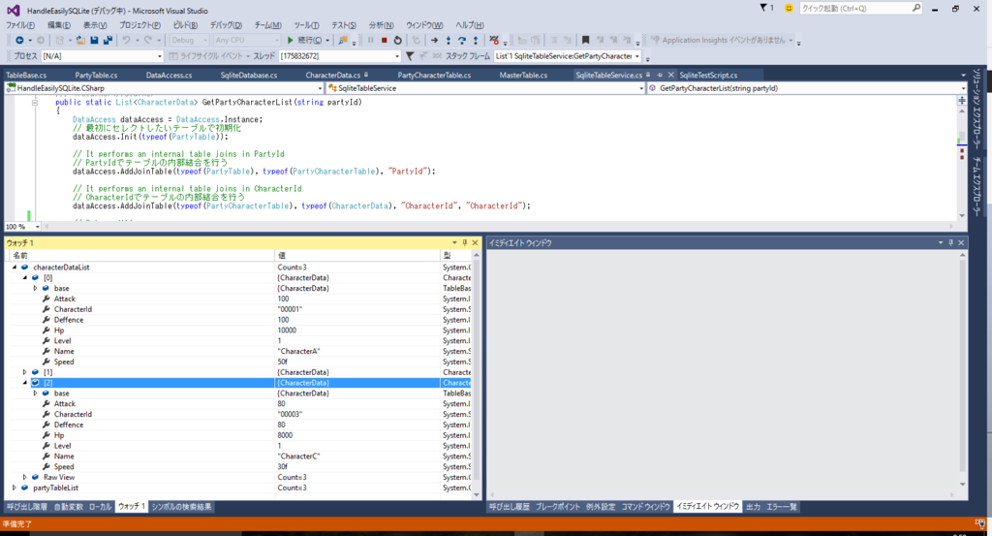Click the Show Next Statement arrow icon
Image resolution: width=992 pixels, height=536 pixels.
(x=435, y=40)
